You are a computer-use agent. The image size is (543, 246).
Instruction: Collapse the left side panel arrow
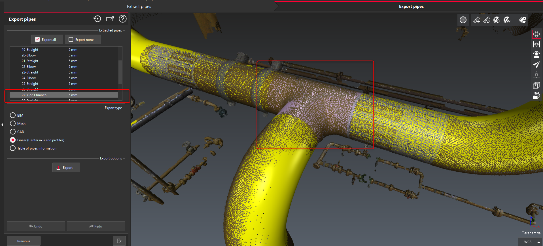point(2,125)
